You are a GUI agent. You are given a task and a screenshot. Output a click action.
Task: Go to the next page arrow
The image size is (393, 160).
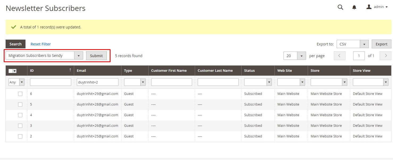(x=385, y=56)
